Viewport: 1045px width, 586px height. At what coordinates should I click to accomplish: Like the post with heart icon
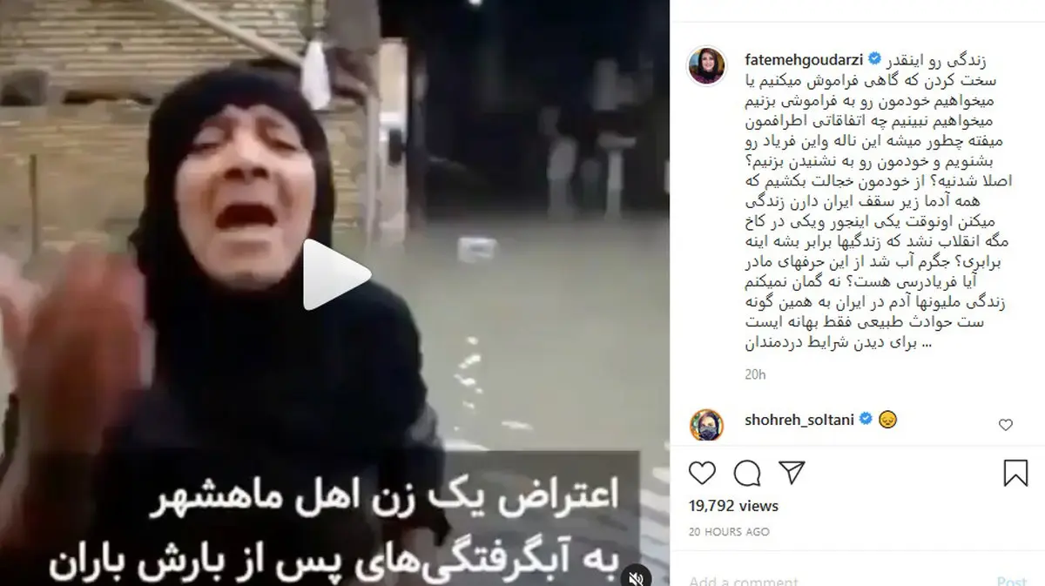(702, 473)
